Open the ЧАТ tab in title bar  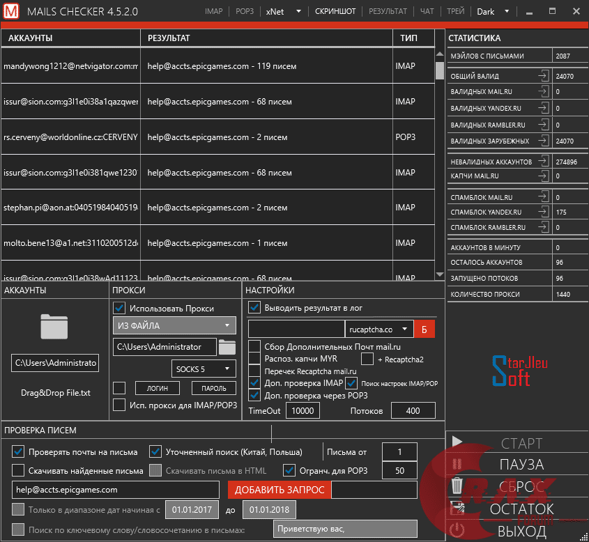coord(427,12)
